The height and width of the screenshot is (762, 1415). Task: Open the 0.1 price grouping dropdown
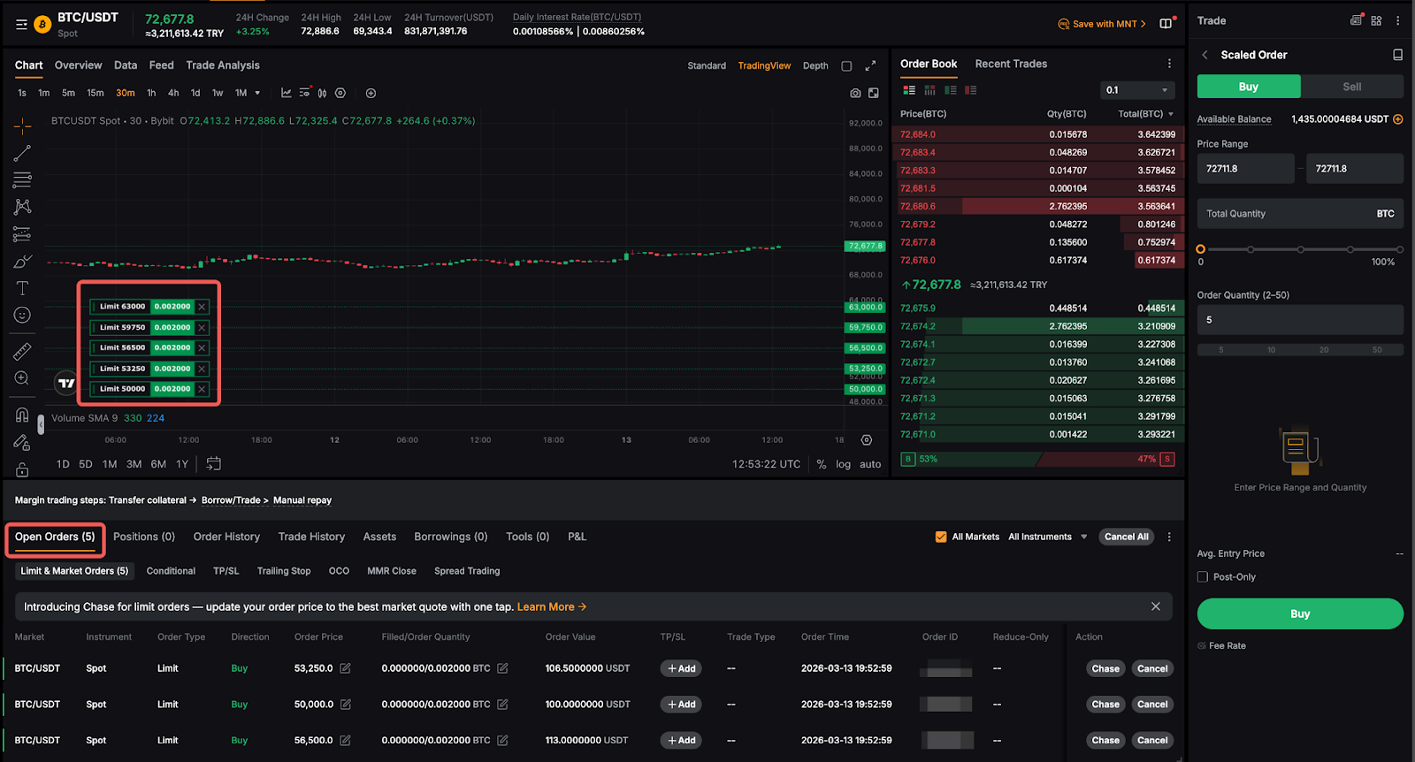click(1137, 90)
